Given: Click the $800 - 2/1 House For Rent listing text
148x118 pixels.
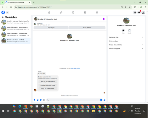Looking at the screenshot, I should point(43,25).
